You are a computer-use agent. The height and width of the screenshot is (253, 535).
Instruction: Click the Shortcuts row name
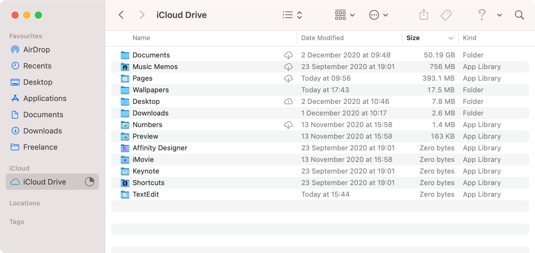tap(149, 183)
